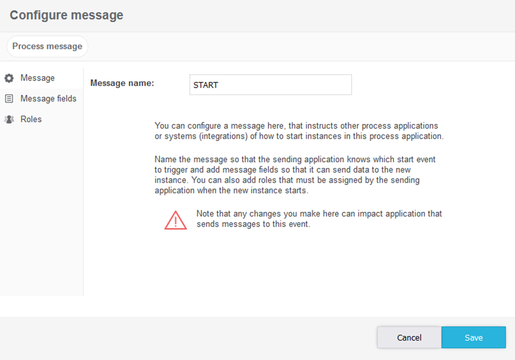Viewport: 515px width, 360px height.
Task: Click the red warning triangle icon
Action: tap(175, 220)
